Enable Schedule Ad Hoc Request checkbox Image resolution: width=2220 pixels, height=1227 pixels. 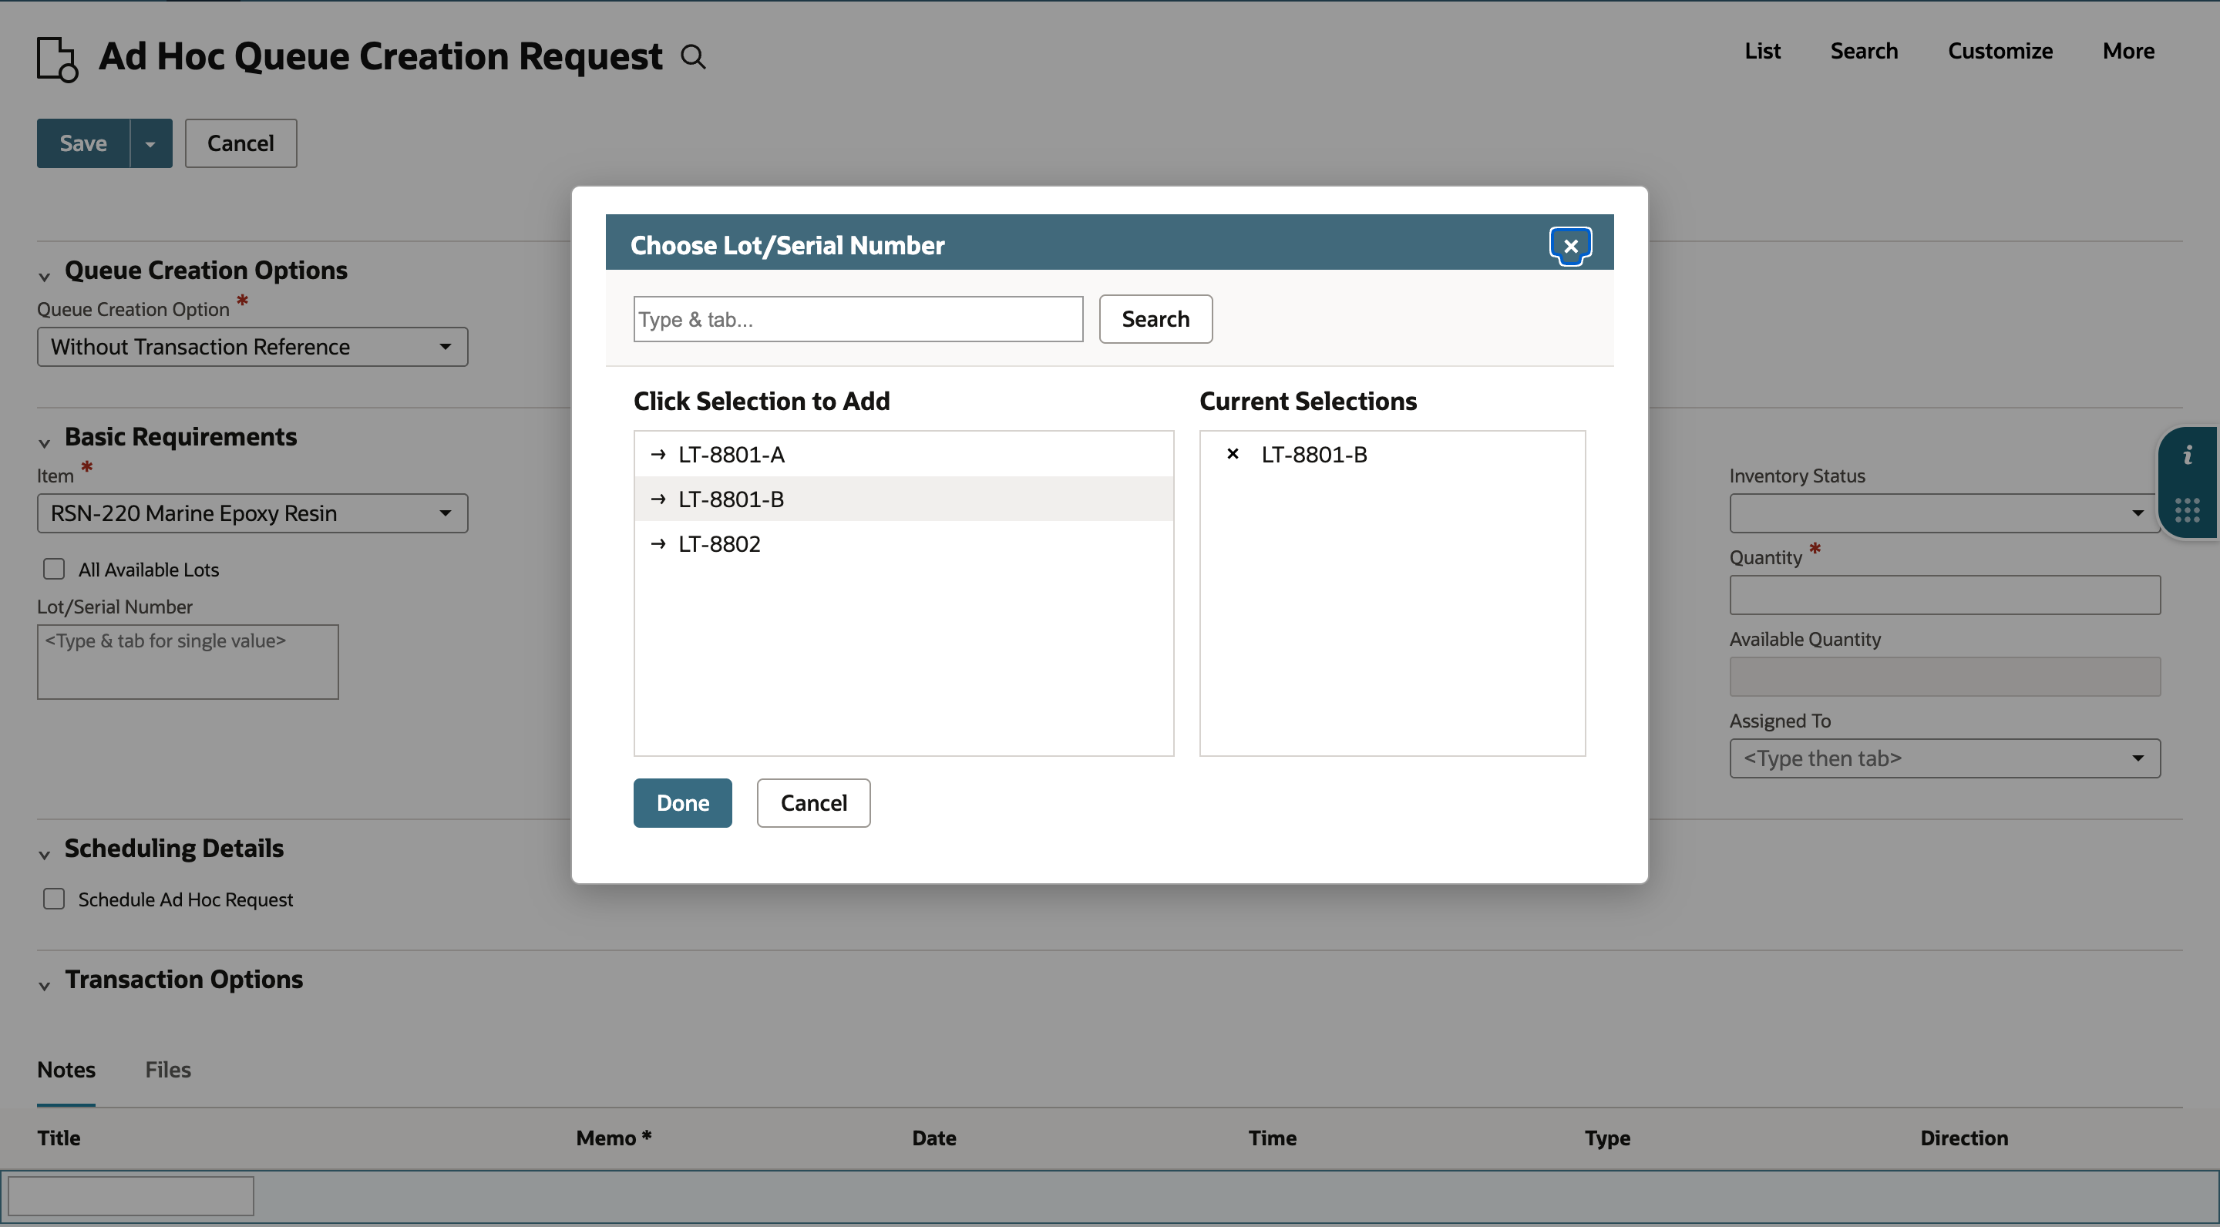54,899
